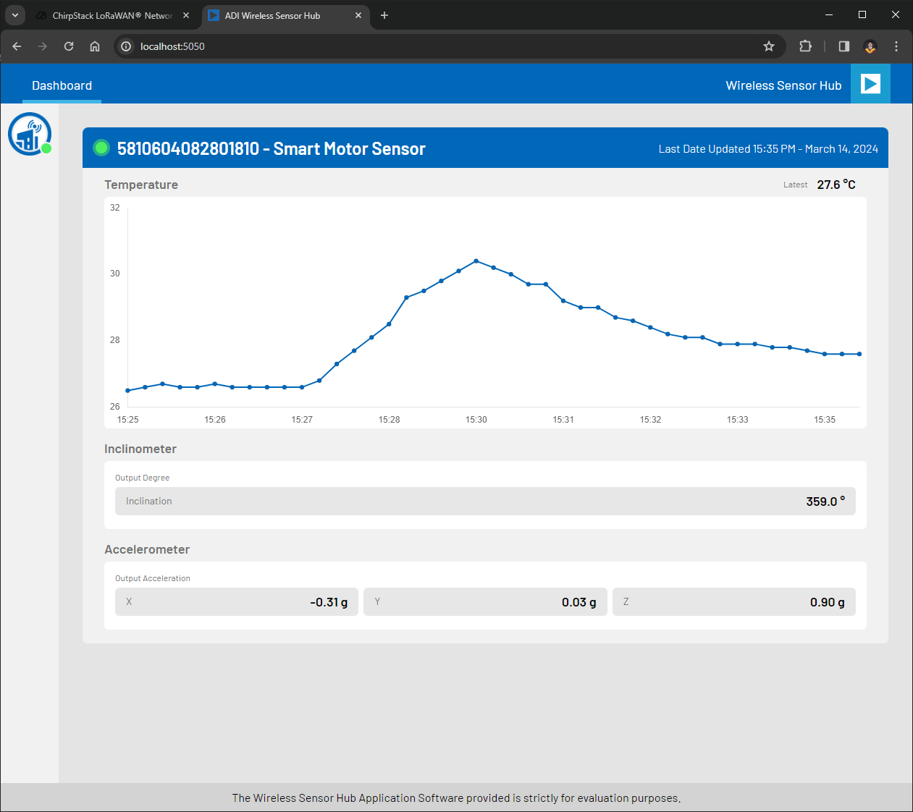Open the Dashboard menu item
913x812 pixels.
pos(62,85)
